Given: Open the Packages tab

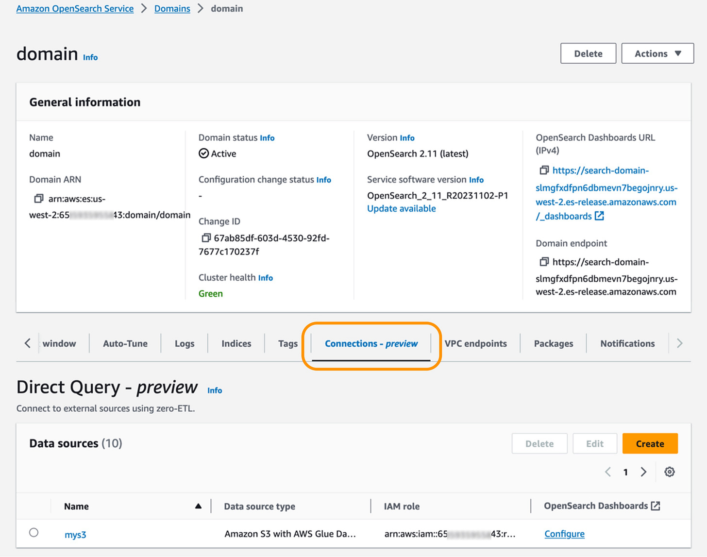Looking at the screenshot, I should point(554,343).
